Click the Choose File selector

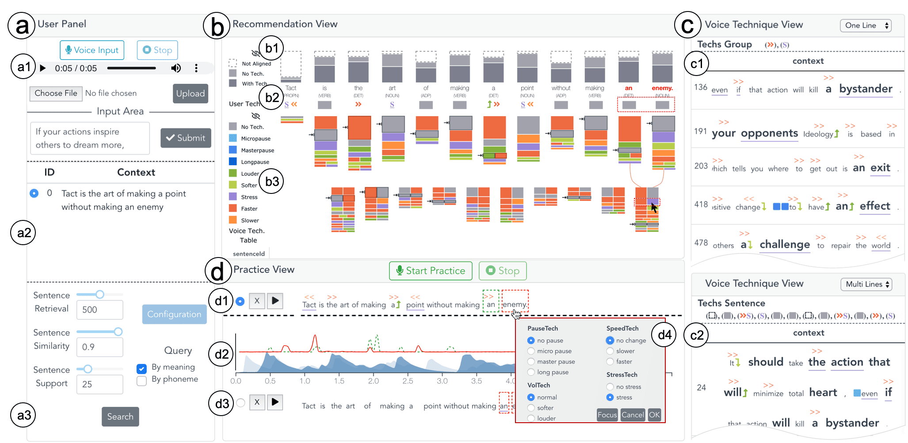[x=56, y=93]
